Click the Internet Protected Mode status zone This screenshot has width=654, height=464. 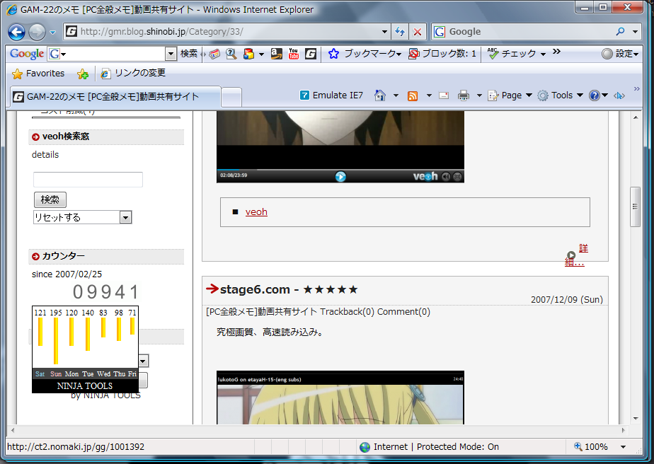click(x=430, y=447)
